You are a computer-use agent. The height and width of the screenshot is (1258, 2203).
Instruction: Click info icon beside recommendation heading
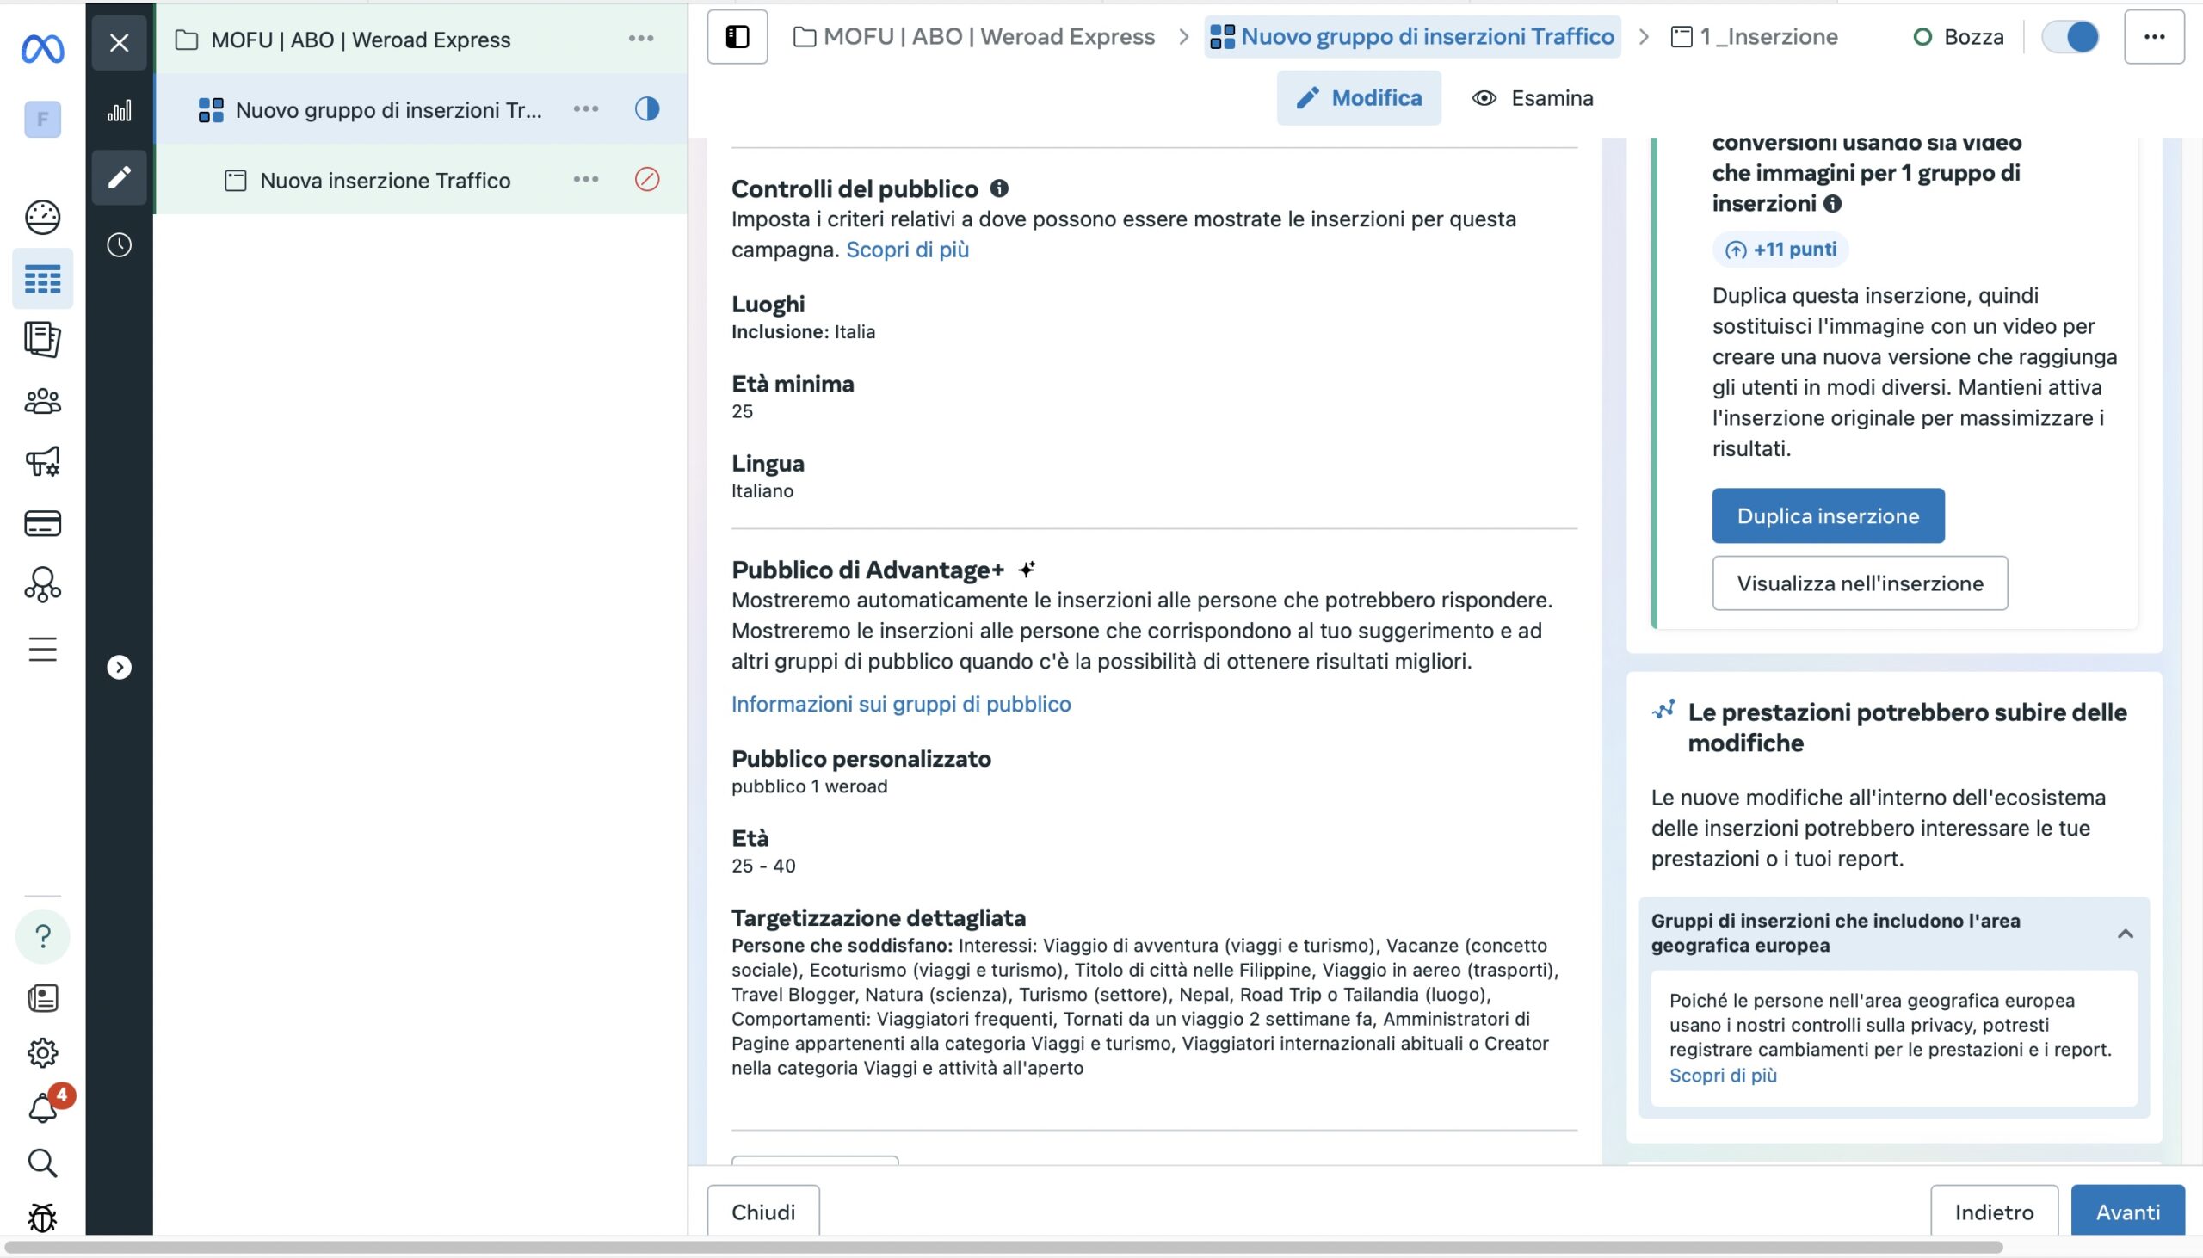(1832, 203)
